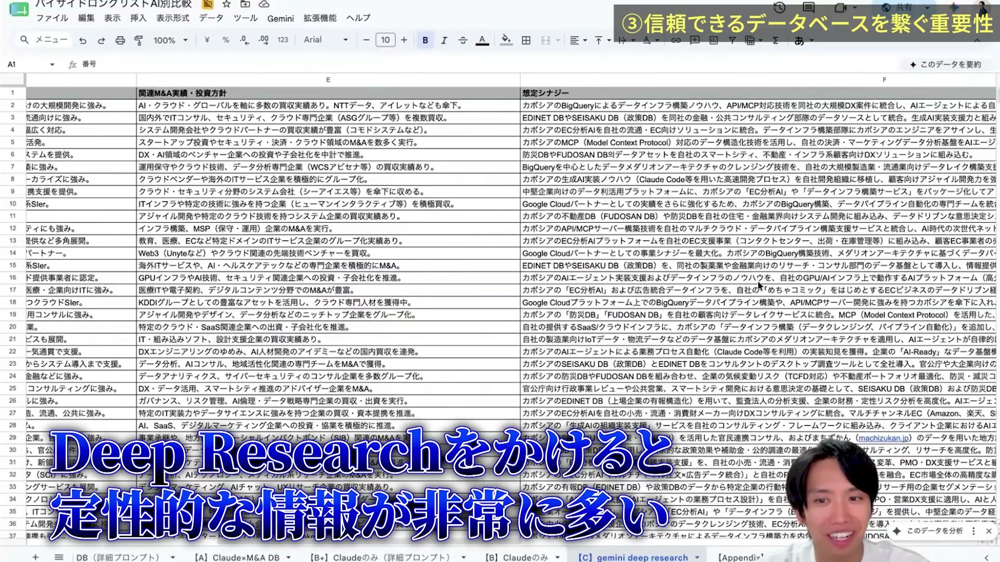Open the vertical align menu
This screenshot has height=562, width=1000.
tap(602, 40)
